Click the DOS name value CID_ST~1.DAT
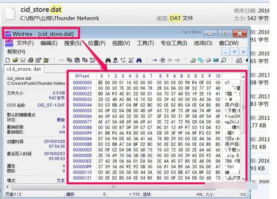Screen dimensions: 277x199 click(51, 105)
